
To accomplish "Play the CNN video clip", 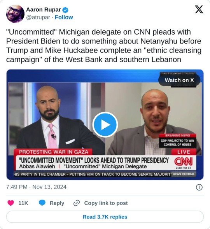I will (x=105, y=124).
